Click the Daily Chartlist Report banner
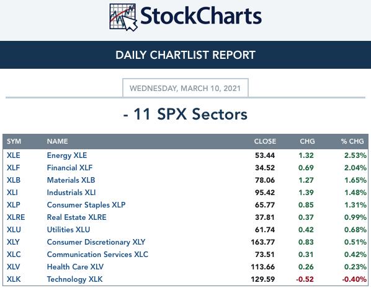 tap(185, 55)
